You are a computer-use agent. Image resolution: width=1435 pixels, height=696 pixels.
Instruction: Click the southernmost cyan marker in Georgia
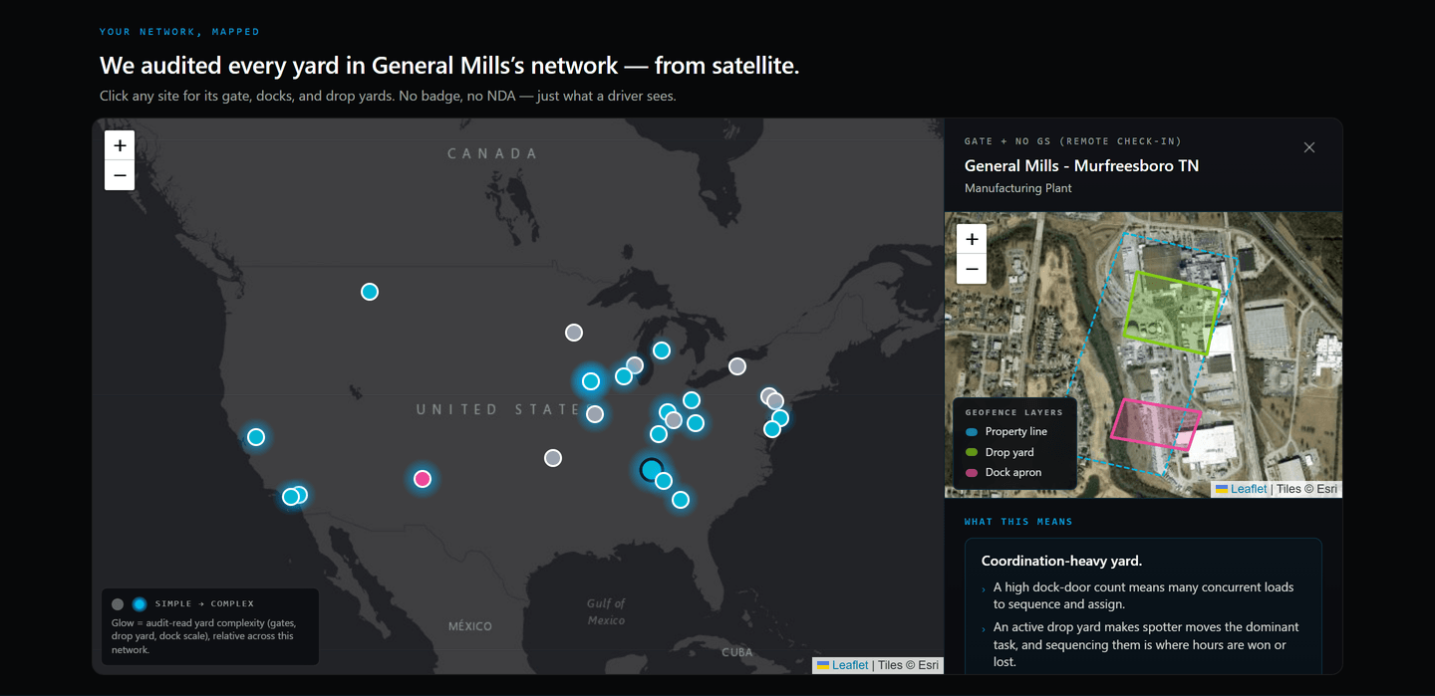pyautogui.click(x=681, y=500)
